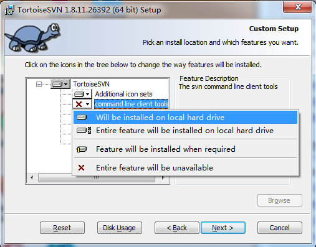
Task: Select Additional icon sets tree item
Action: pos(123,94)
